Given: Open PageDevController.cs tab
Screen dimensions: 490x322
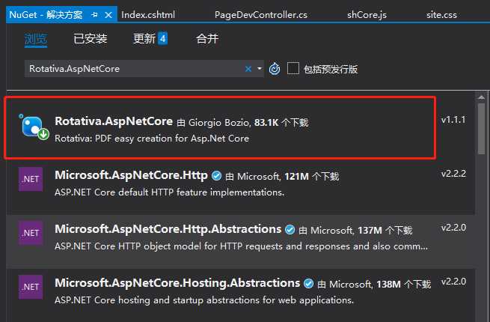Looking at the screenshot, I should [x=261, y=15].
